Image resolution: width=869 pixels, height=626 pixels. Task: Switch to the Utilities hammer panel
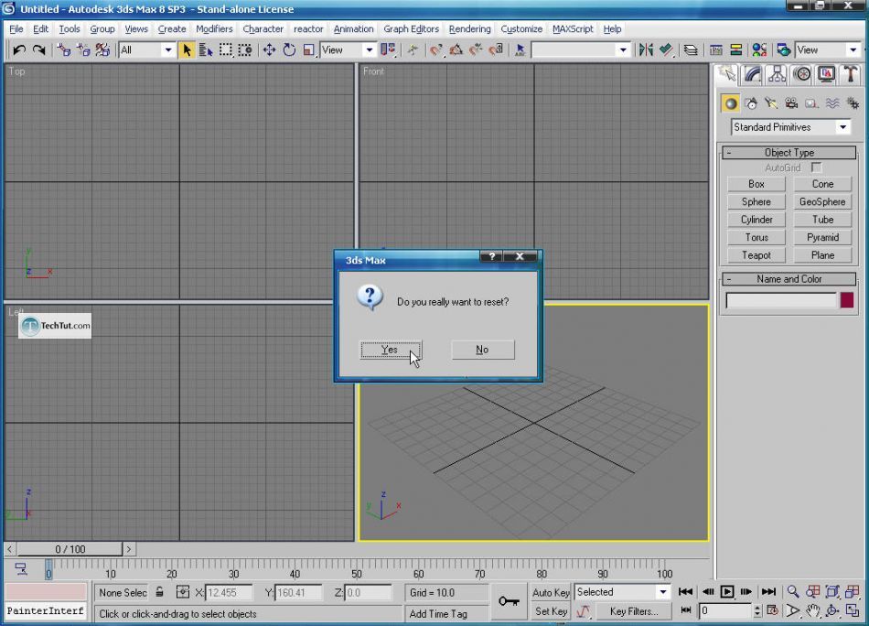851,74
